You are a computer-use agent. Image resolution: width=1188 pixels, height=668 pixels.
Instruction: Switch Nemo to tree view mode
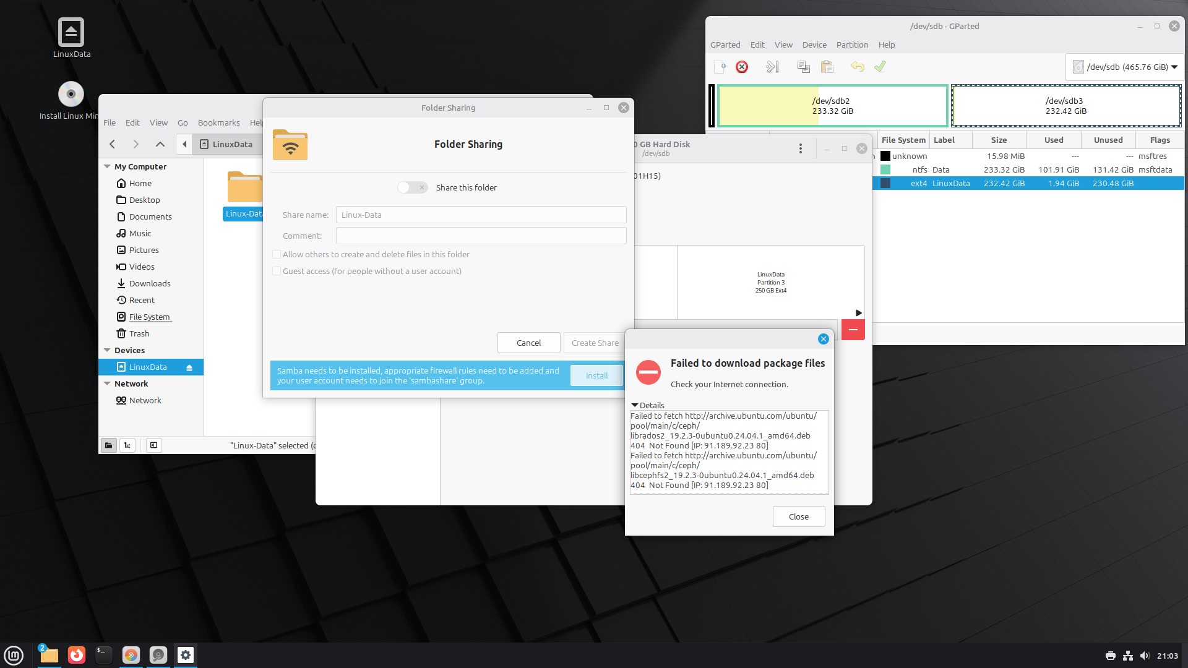coord(127,445)
